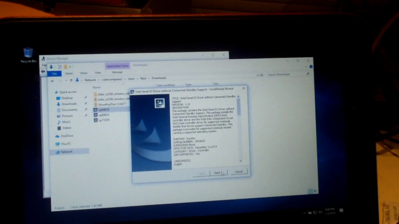Click the Explorer help icon
399x224 pixels.
pos(311,67)
